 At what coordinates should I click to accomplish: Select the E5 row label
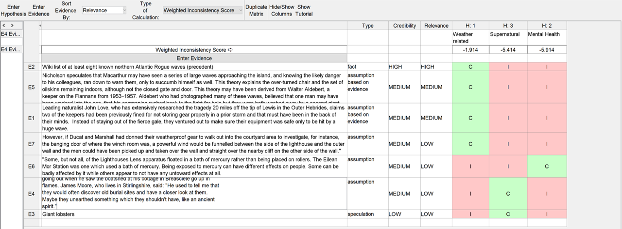pyautogui.click(x=32, y=87)
